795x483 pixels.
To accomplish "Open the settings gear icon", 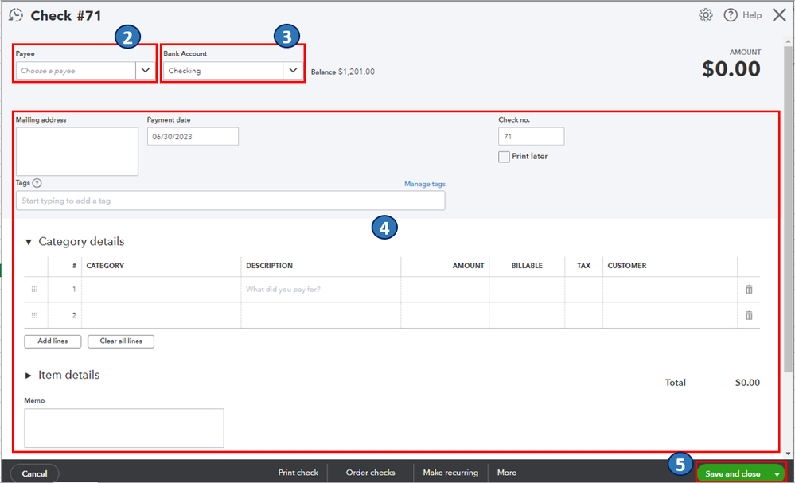I will tap(706, 15).
